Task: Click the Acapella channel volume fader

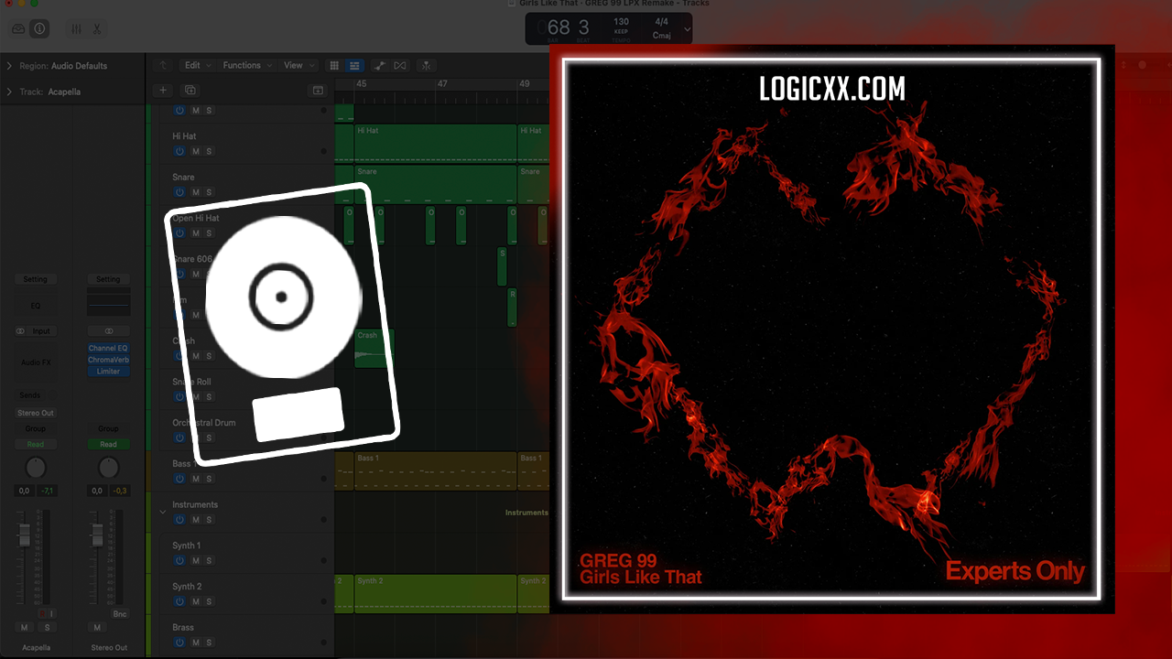Action: coord(25,536)
